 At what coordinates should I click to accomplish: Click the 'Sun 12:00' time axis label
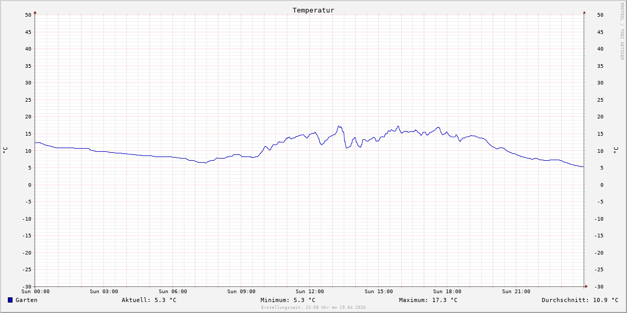pos(310,292)
